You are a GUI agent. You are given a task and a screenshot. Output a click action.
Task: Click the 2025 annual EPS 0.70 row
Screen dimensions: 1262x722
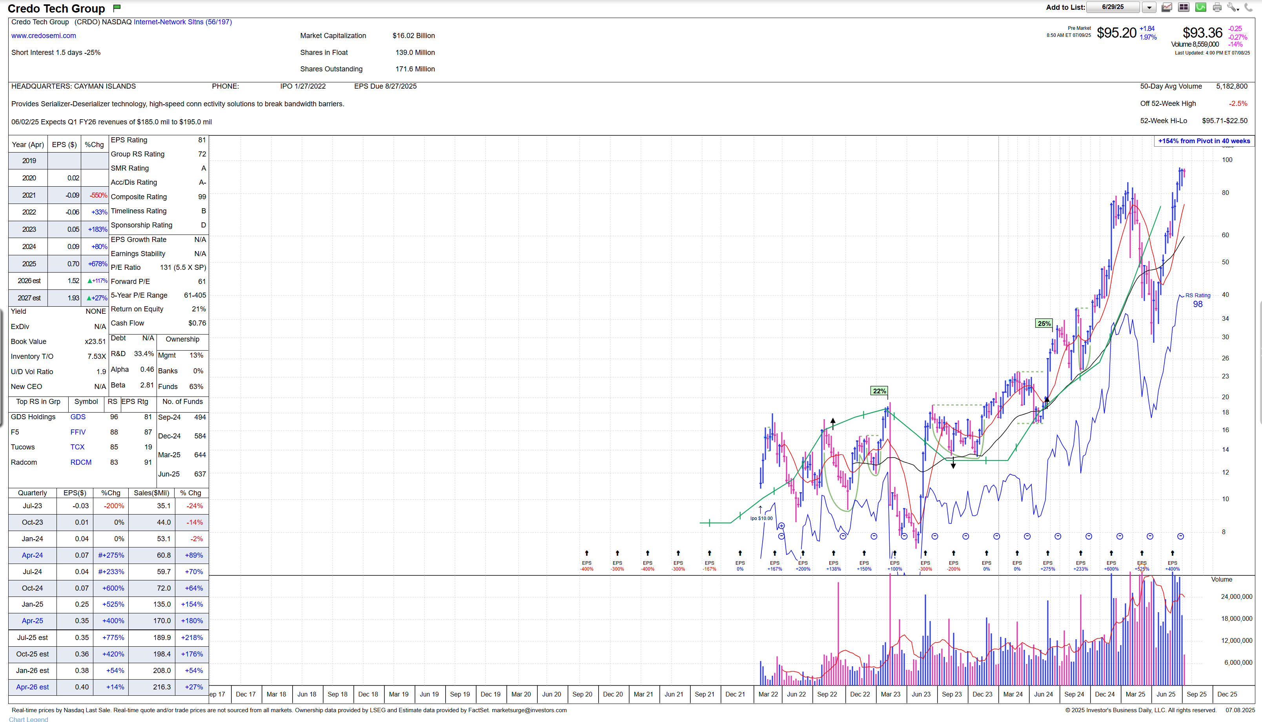(58, 264)
